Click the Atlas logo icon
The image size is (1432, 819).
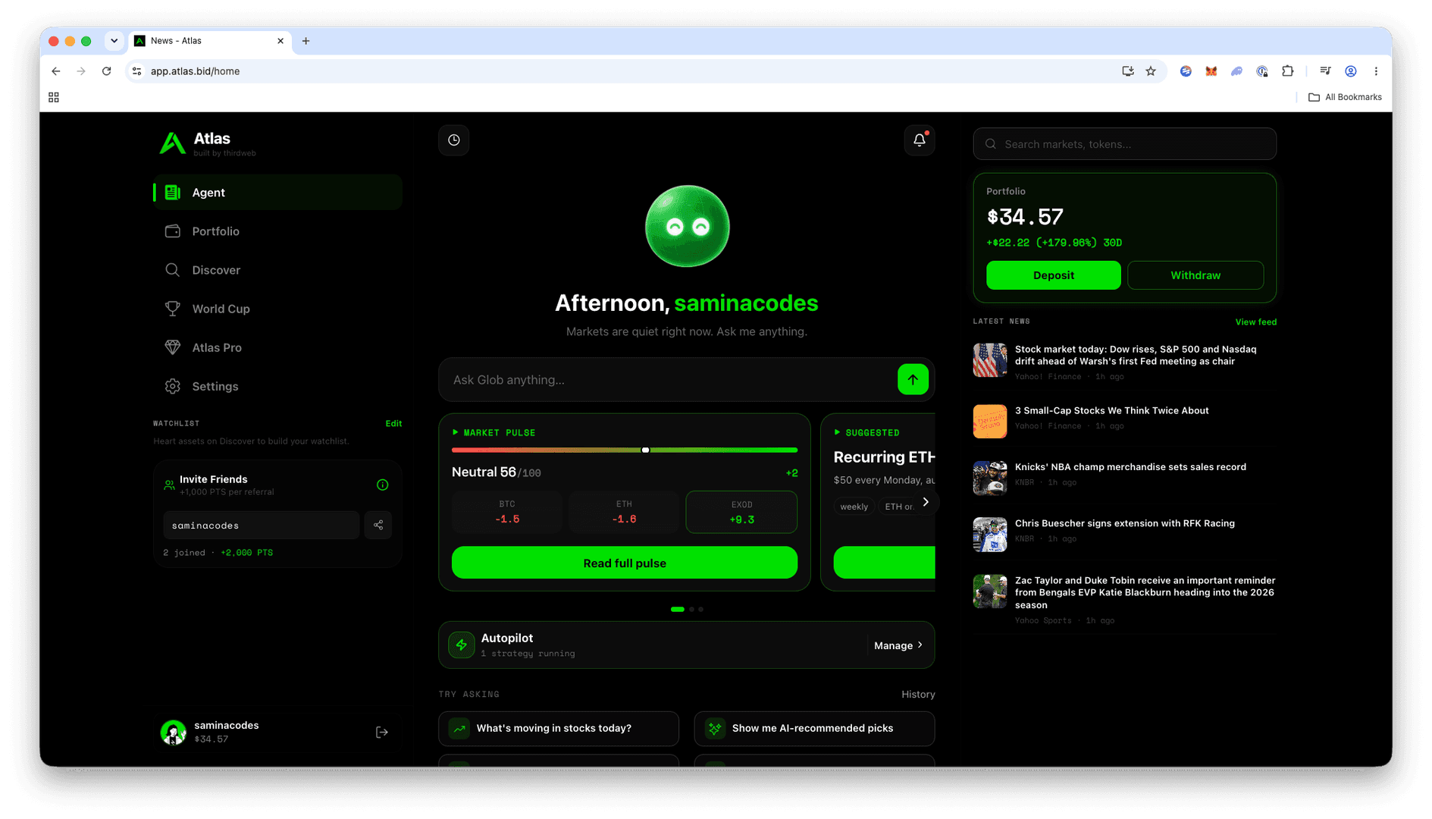click(172, 143)
